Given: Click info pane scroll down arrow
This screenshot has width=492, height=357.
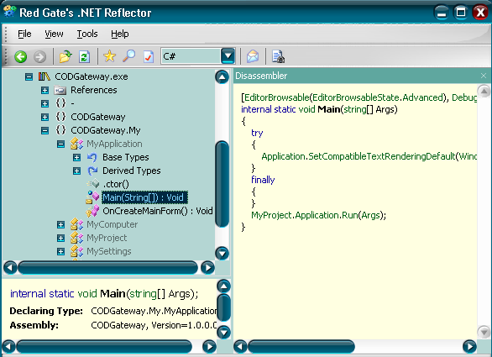Looking at the screenshot, I should 224,332.
